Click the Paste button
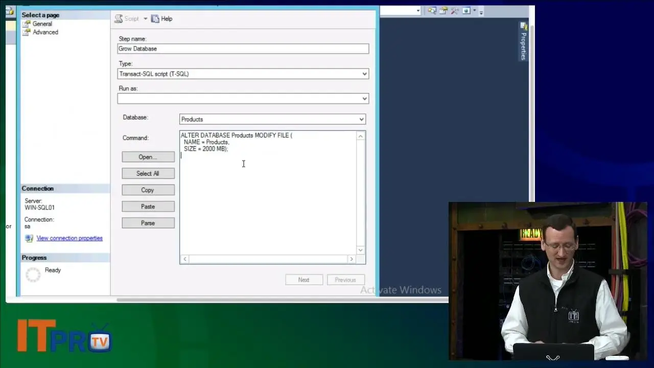This screenshot has height=368, width=654. [x=148, y=206]
